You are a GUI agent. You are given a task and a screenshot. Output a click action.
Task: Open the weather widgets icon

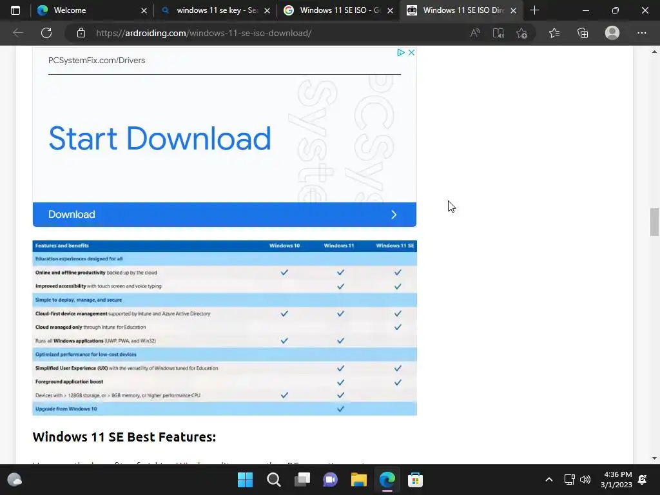point(15,480)
